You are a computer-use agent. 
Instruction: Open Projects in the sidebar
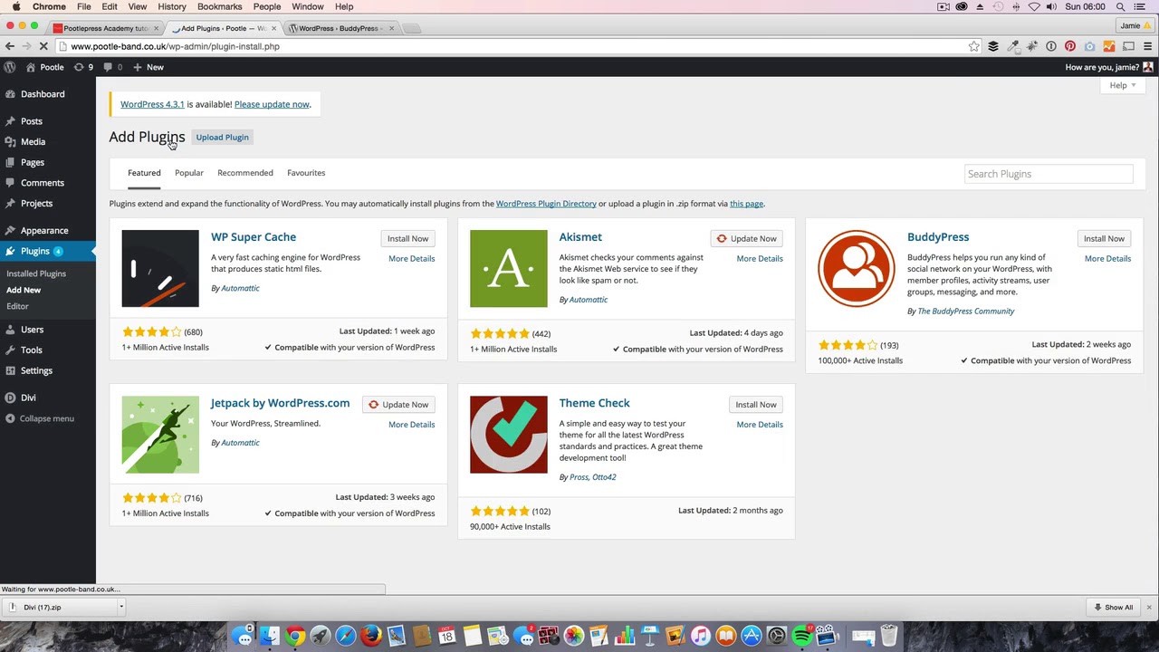tap(36, 204)
